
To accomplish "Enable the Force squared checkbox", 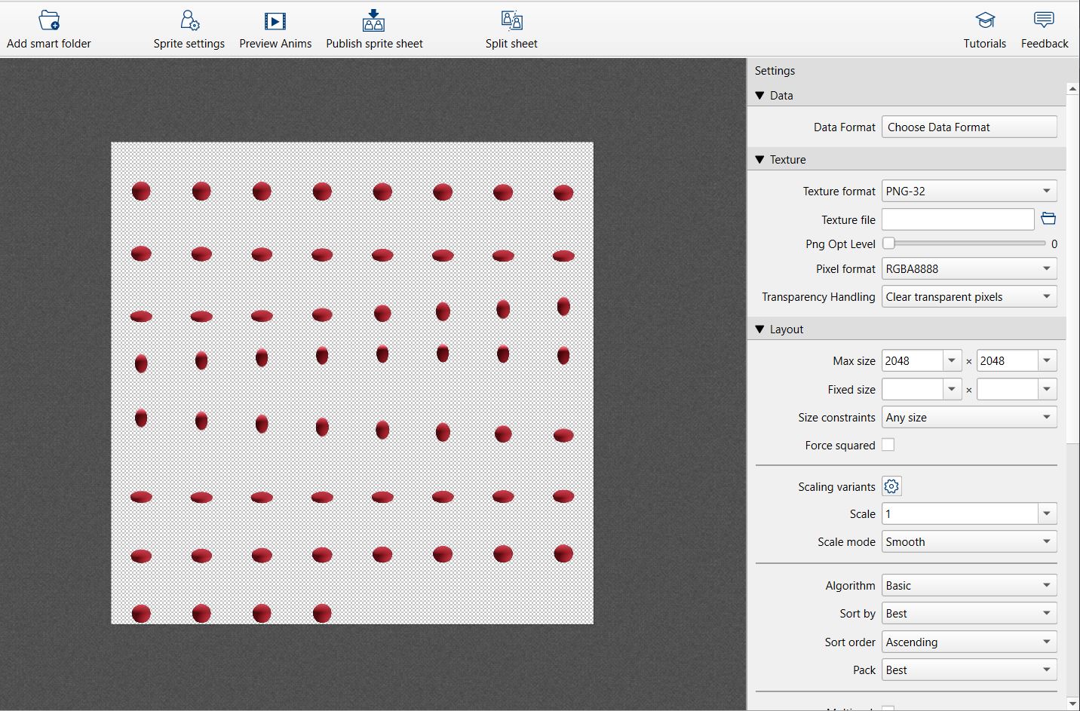I will point(888,445).
